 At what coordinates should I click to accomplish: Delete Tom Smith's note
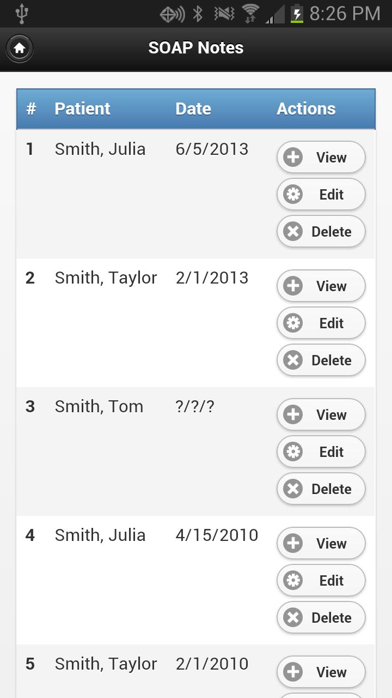click(321, 489)
